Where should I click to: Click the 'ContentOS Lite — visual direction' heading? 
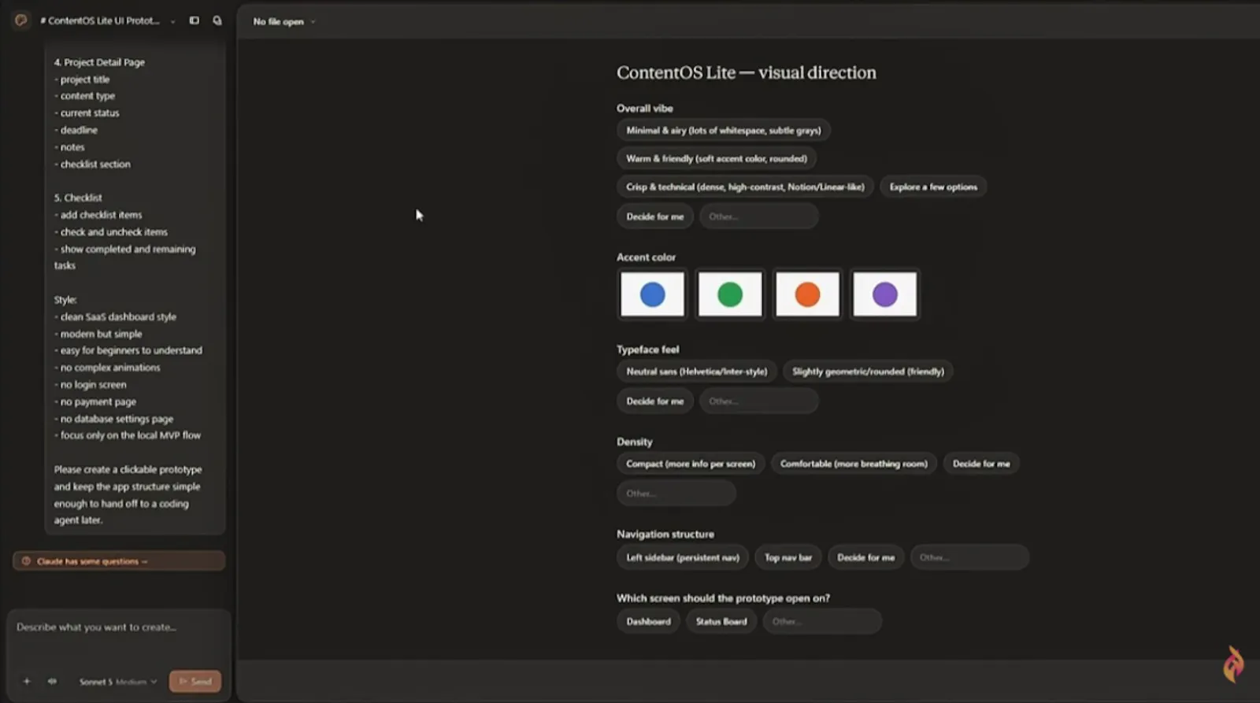746,73
